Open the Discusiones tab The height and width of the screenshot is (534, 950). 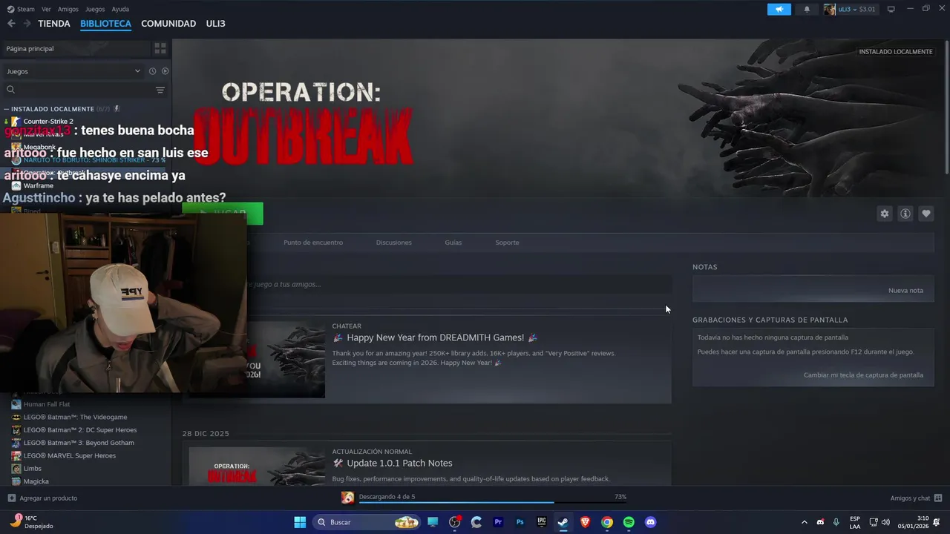point(393,243)
